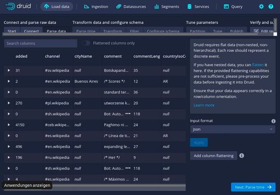
Task: Expand the row with comment standard ter...
Action: (9, 92)
